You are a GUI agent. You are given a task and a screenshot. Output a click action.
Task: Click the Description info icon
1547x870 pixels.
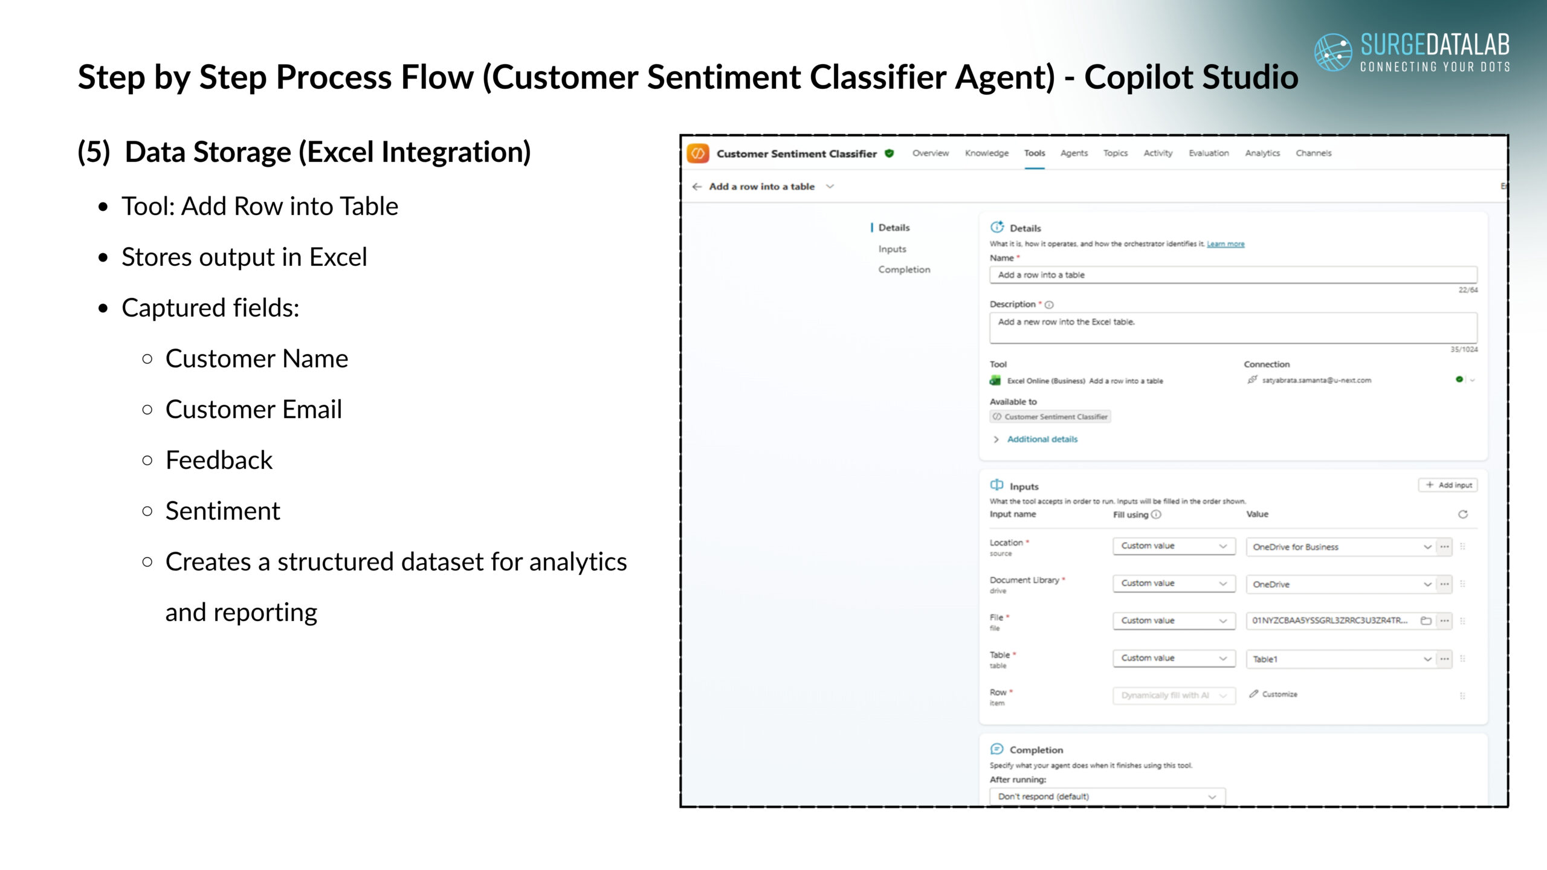(1049, 305)
